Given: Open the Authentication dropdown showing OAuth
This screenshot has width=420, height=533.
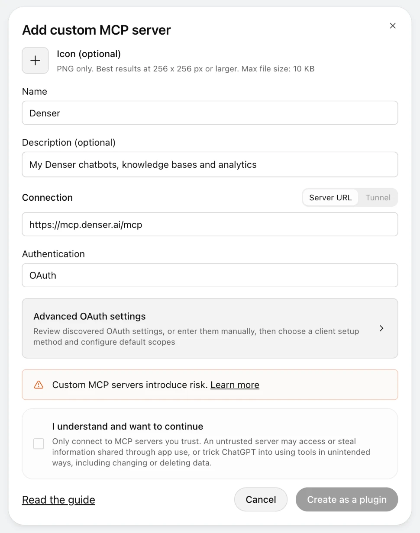Looking at the screenshot, I should coord(210,275).
